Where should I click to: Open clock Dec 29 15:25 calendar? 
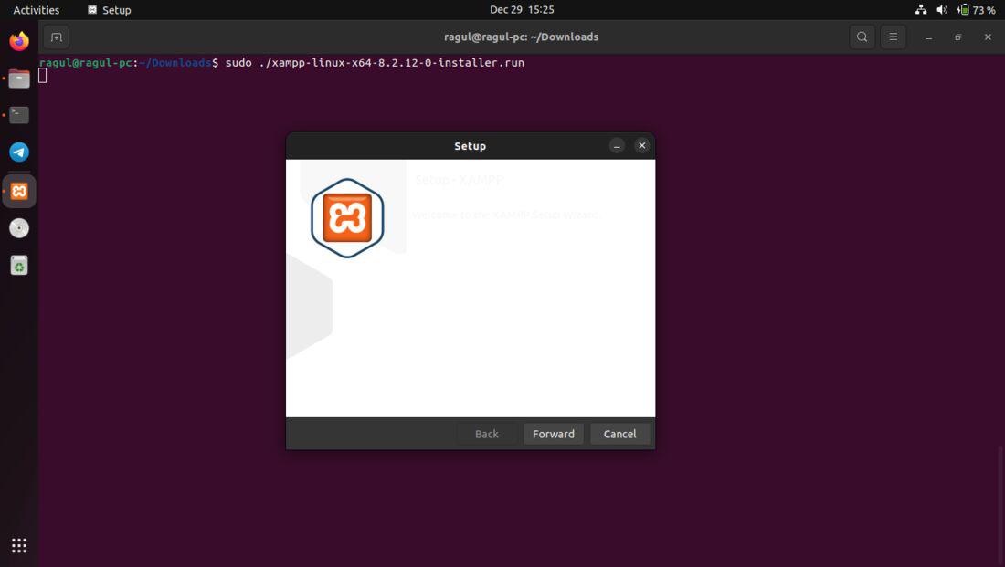tap(522, 10)
